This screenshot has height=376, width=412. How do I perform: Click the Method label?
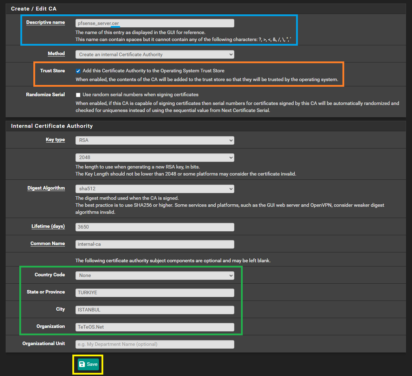point(56,54)
